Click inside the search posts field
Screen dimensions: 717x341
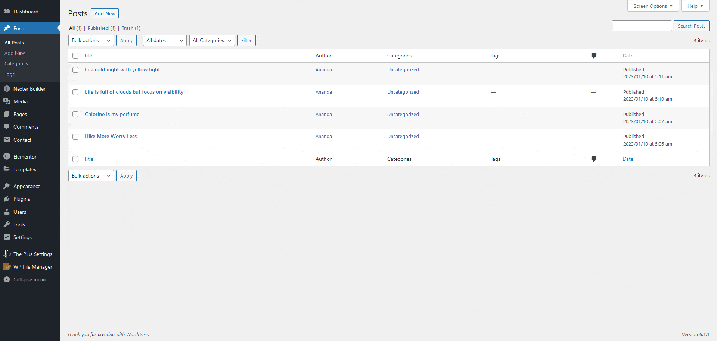642,26
